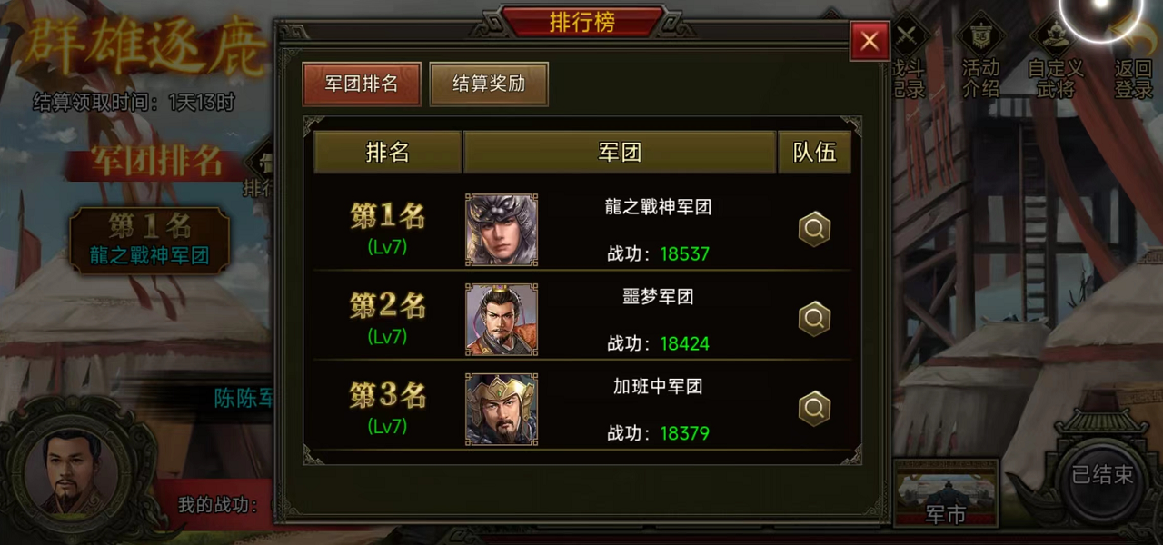The image size is (1163, 545).
Task: Click the 第1名 龍之戰神军团 banner on left
Action: [150, 240]
